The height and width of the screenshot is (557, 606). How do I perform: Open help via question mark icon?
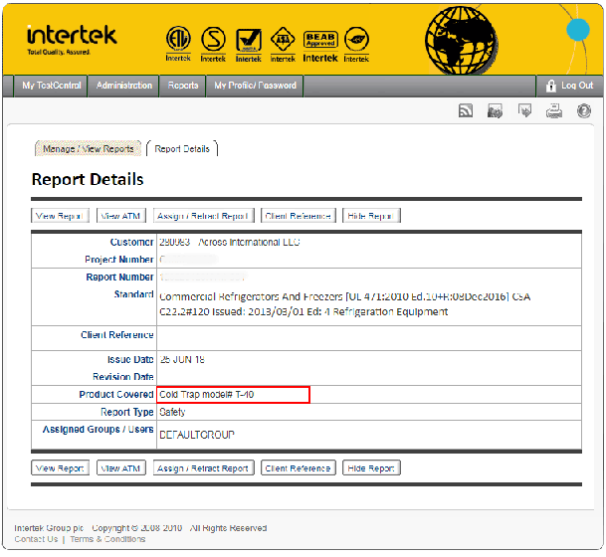point(584,111)
